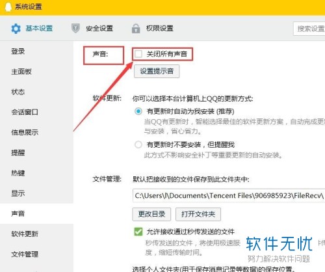
Task: Click the QQ penguin logo icon
Action: 8,7
